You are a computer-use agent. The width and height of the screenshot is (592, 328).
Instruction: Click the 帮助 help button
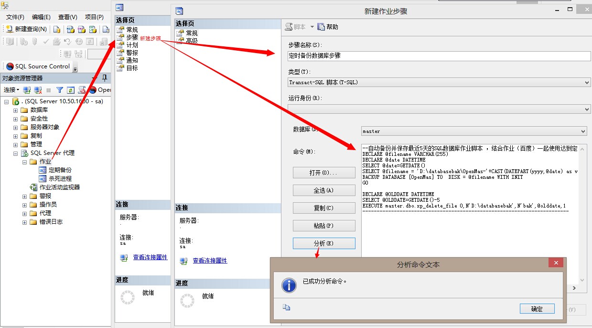(328, 27)
